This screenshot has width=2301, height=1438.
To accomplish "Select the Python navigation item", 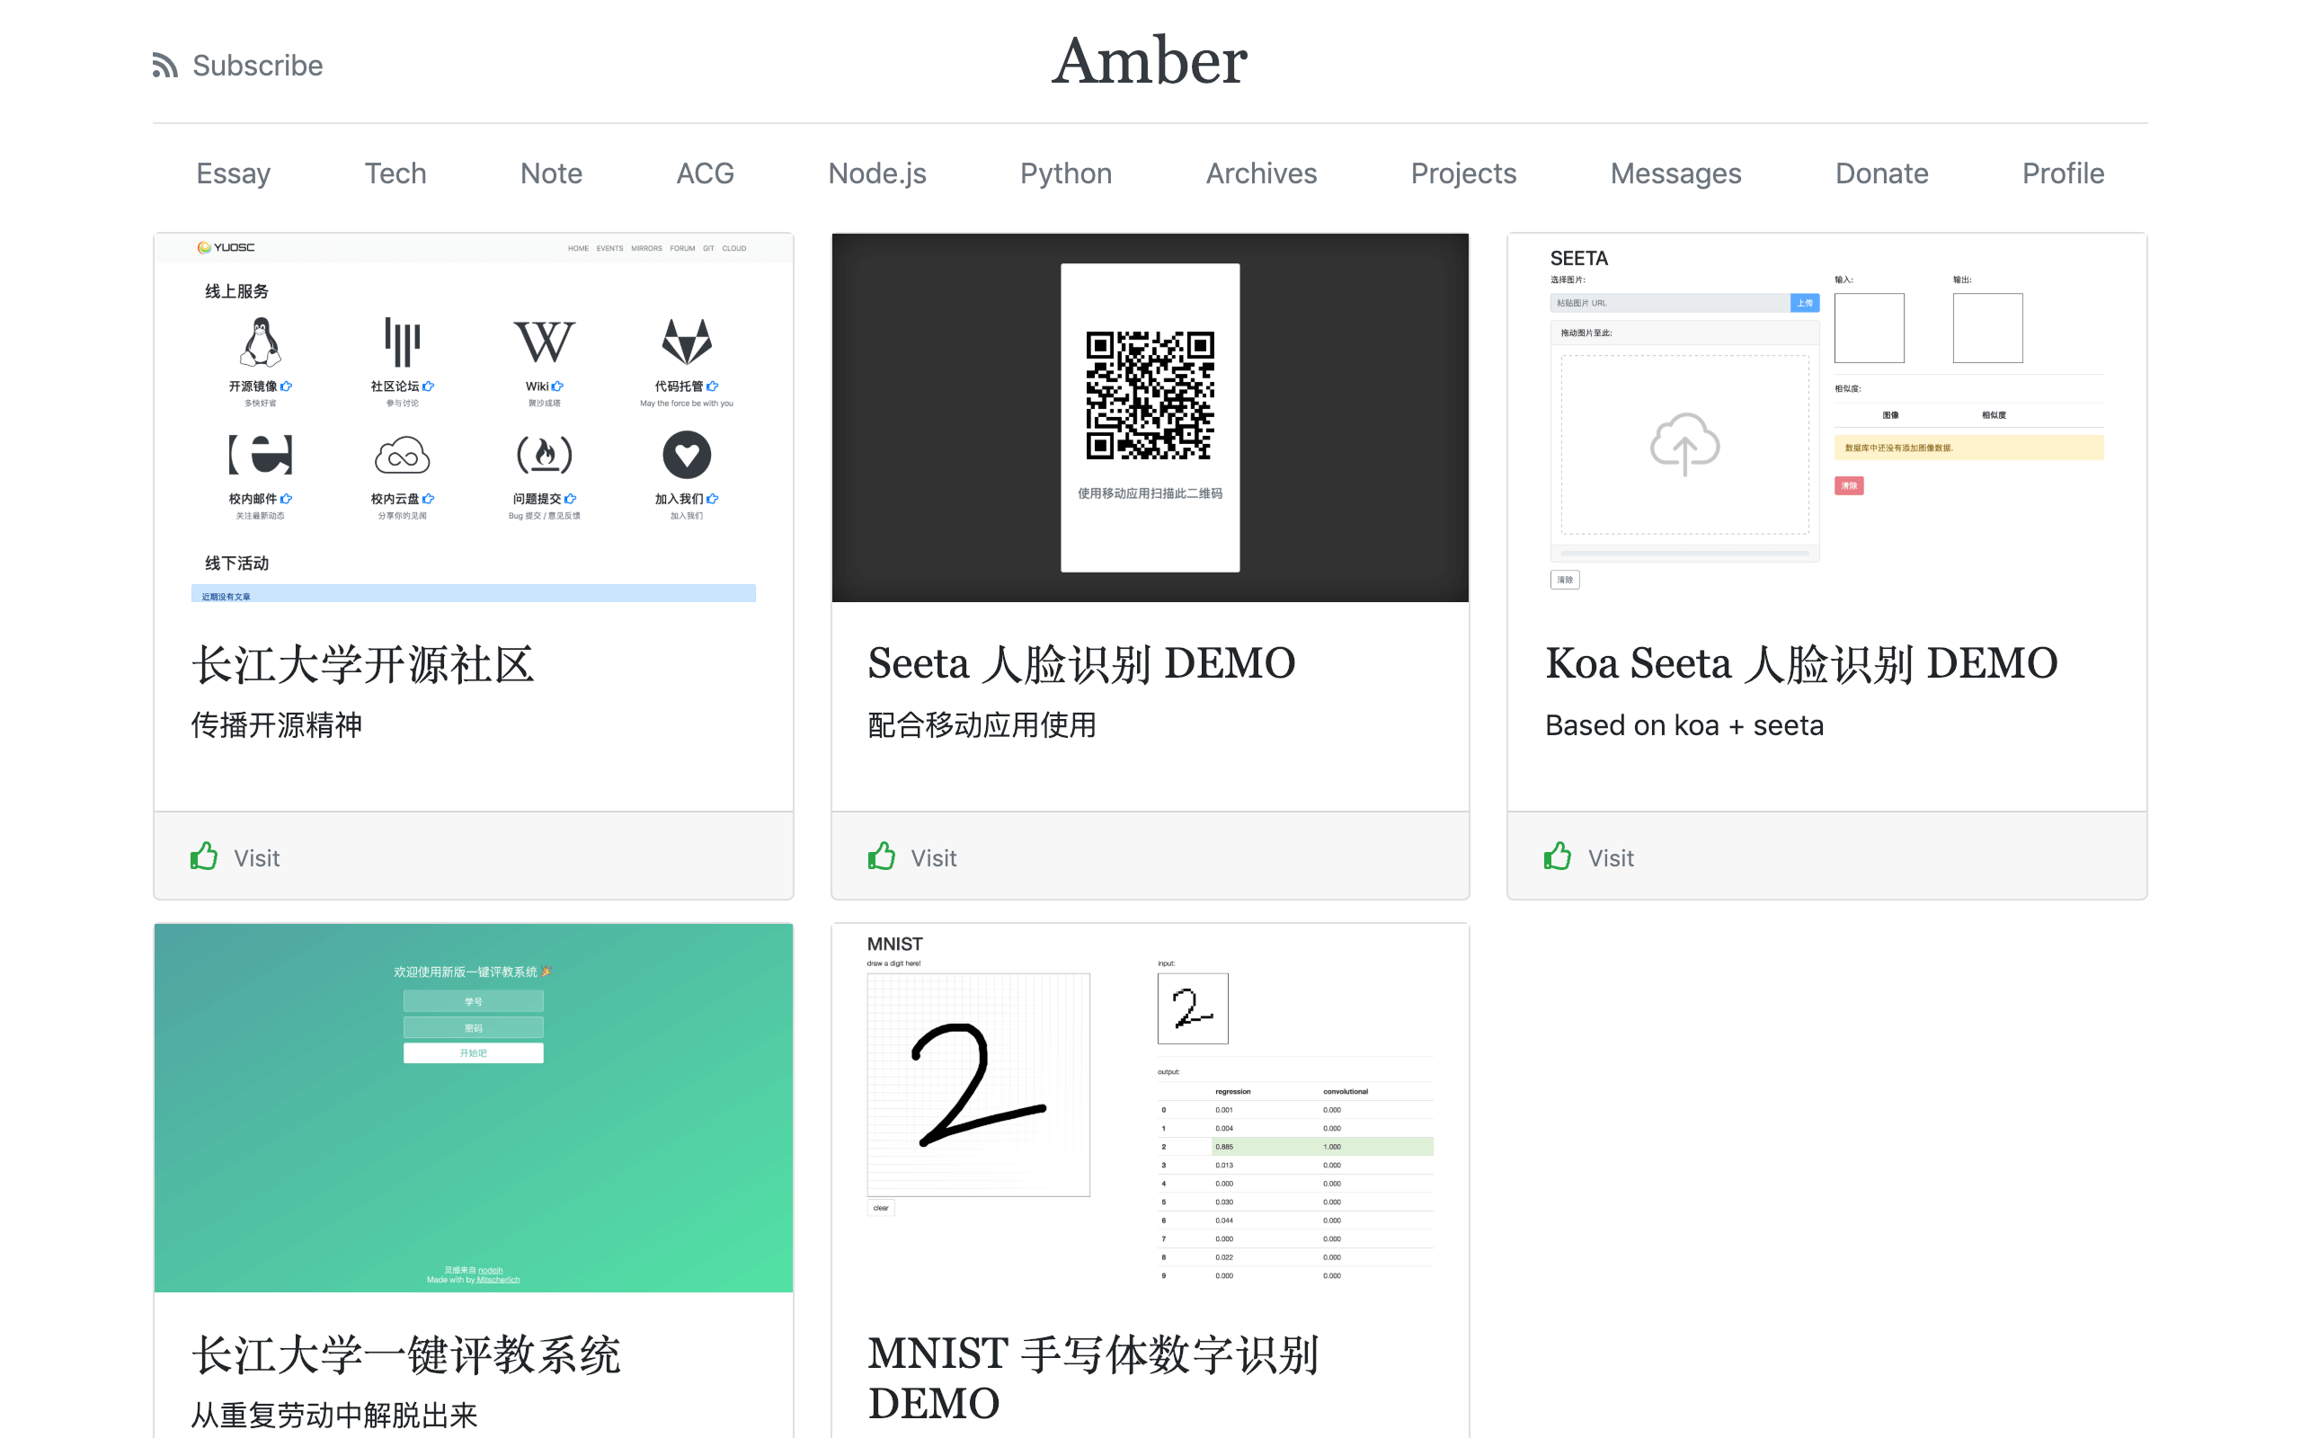I will (1065, 173).
